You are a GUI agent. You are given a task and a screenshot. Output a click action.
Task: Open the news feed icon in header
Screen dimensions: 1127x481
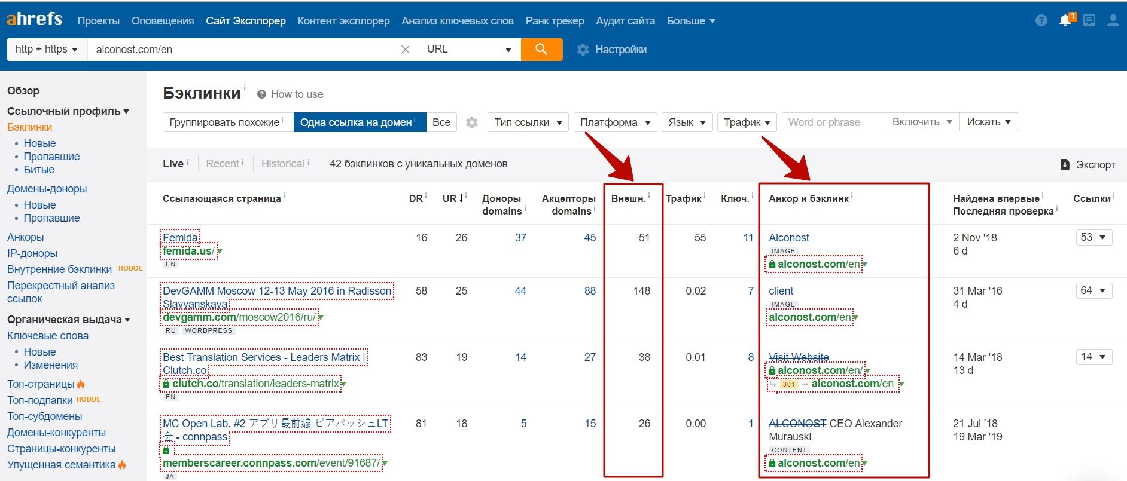pyautogui.click(x=1089, y=20)
